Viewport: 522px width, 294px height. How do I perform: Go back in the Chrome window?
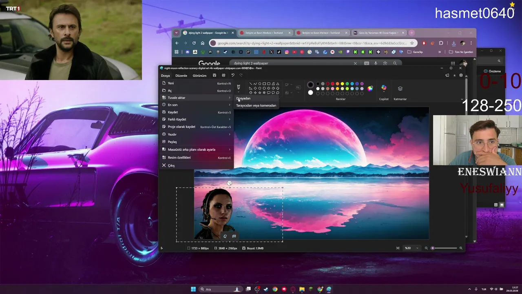pyautogui.click(x=177, y=43)
